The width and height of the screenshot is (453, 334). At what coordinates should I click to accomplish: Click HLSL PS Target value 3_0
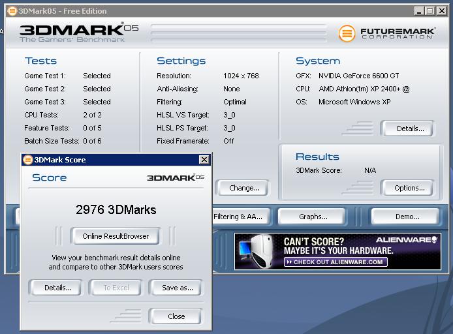[229, 128]
